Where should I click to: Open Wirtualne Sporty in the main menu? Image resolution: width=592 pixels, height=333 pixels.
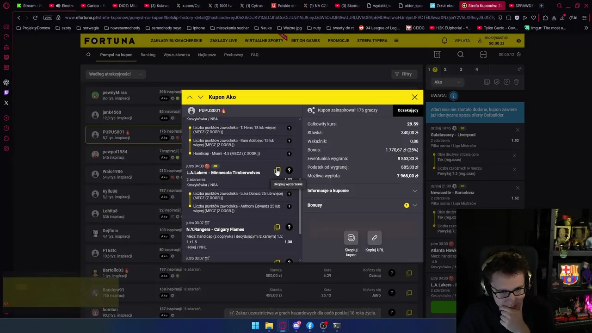coord(264,41)
